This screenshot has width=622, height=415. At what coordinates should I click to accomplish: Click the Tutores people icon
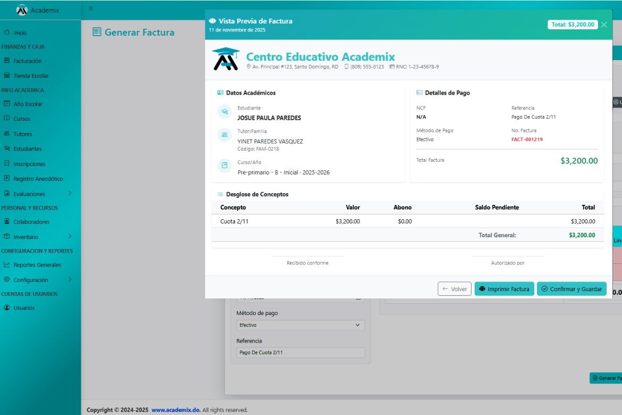(7, 134)
